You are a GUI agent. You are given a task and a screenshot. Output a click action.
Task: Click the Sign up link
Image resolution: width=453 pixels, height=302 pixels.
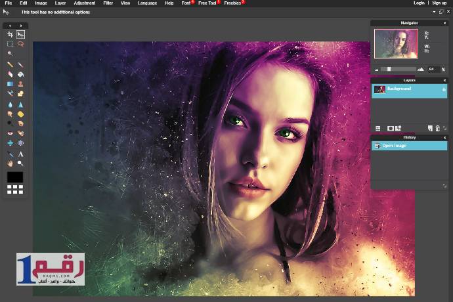439,3
